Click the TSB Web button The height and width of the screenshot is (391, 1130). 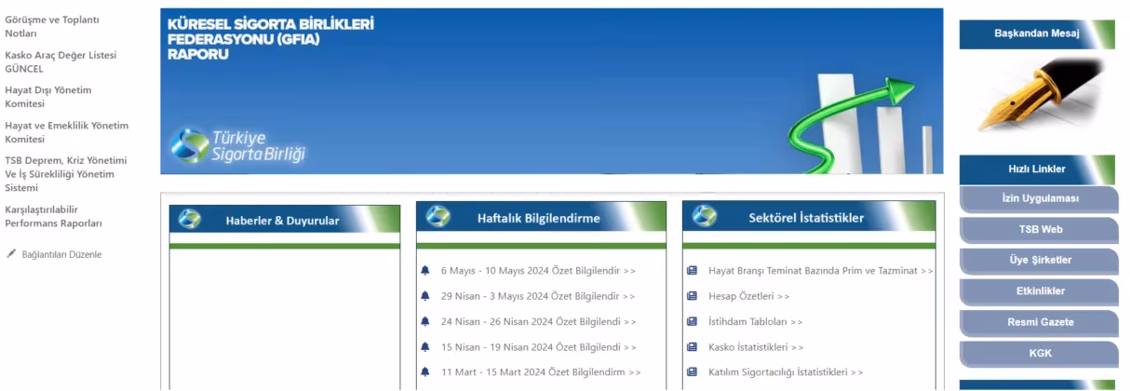click(1039, 230)
